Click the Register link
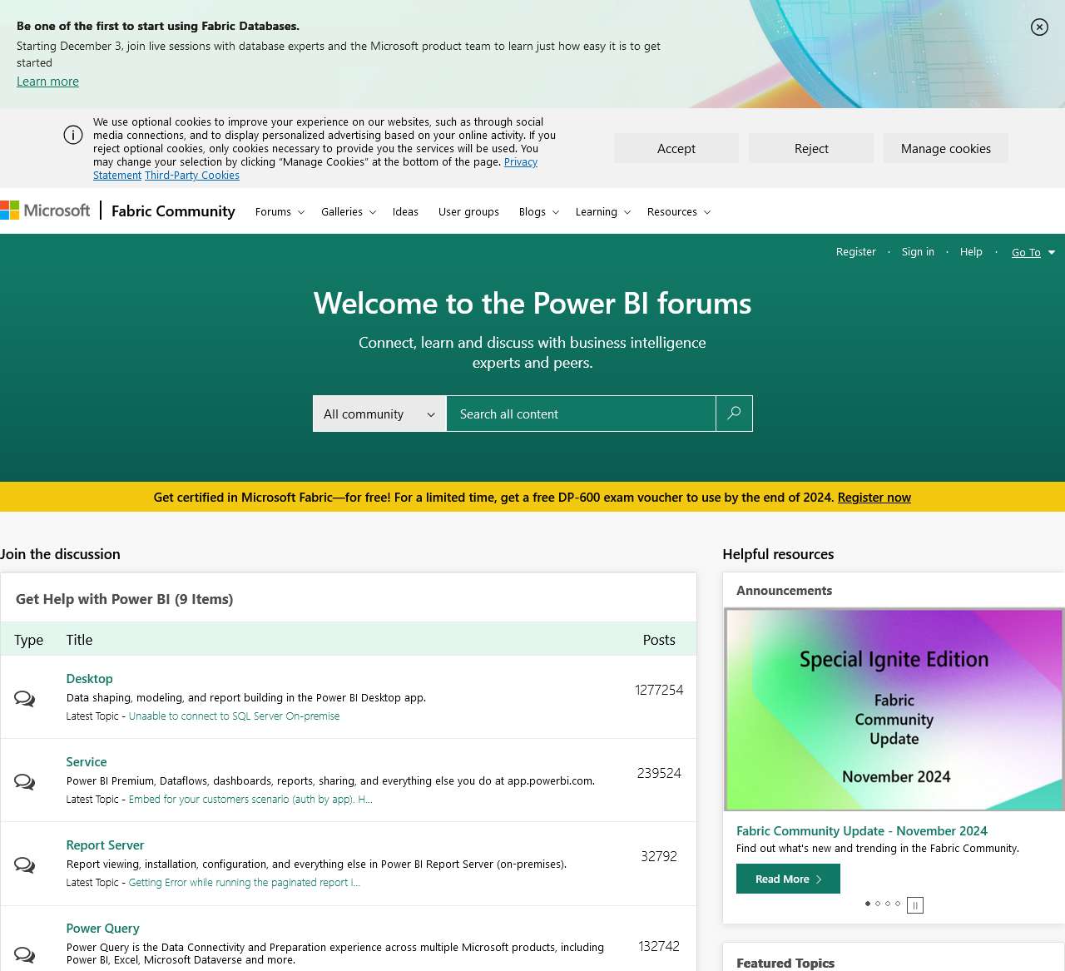 point(856,252)
